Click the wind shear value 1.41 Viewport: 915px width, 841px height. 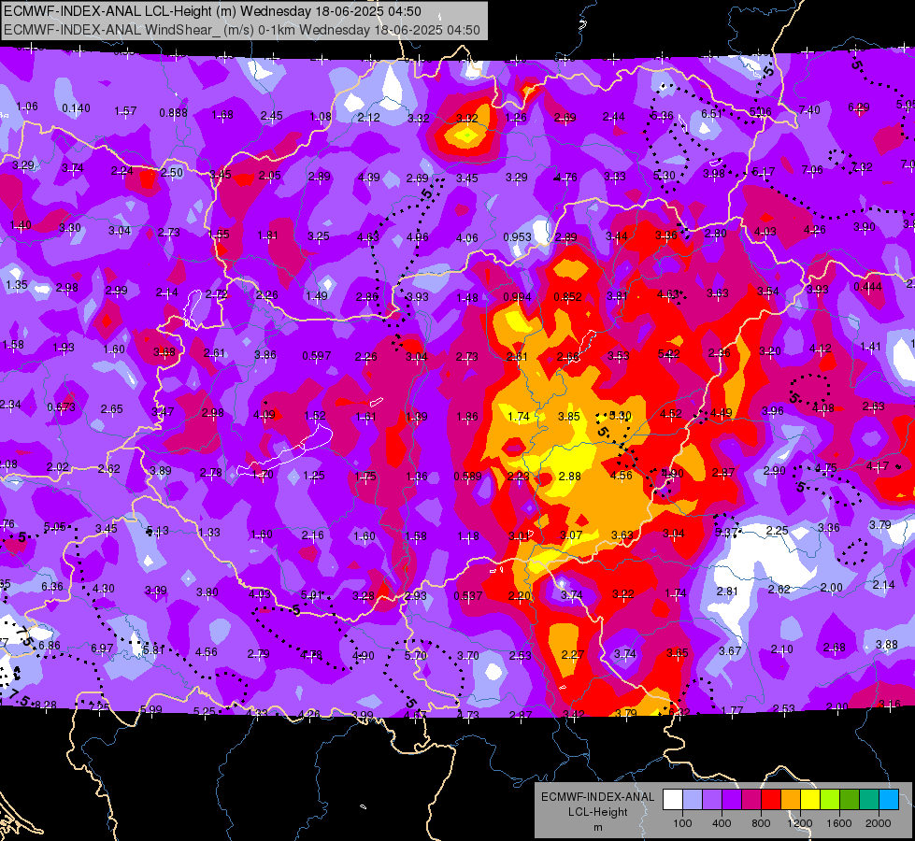point(870,346)
